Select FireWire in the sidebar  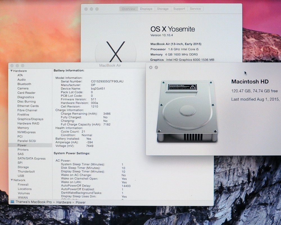coord(23,115)
